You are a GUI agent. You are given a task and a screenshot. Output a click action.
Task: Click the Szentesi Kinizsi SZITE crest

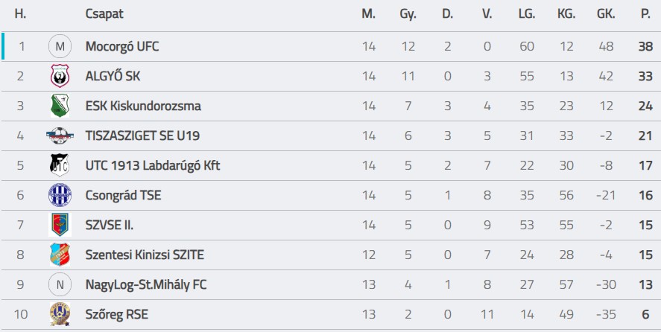pyautogui.click(x=60, y=255)
